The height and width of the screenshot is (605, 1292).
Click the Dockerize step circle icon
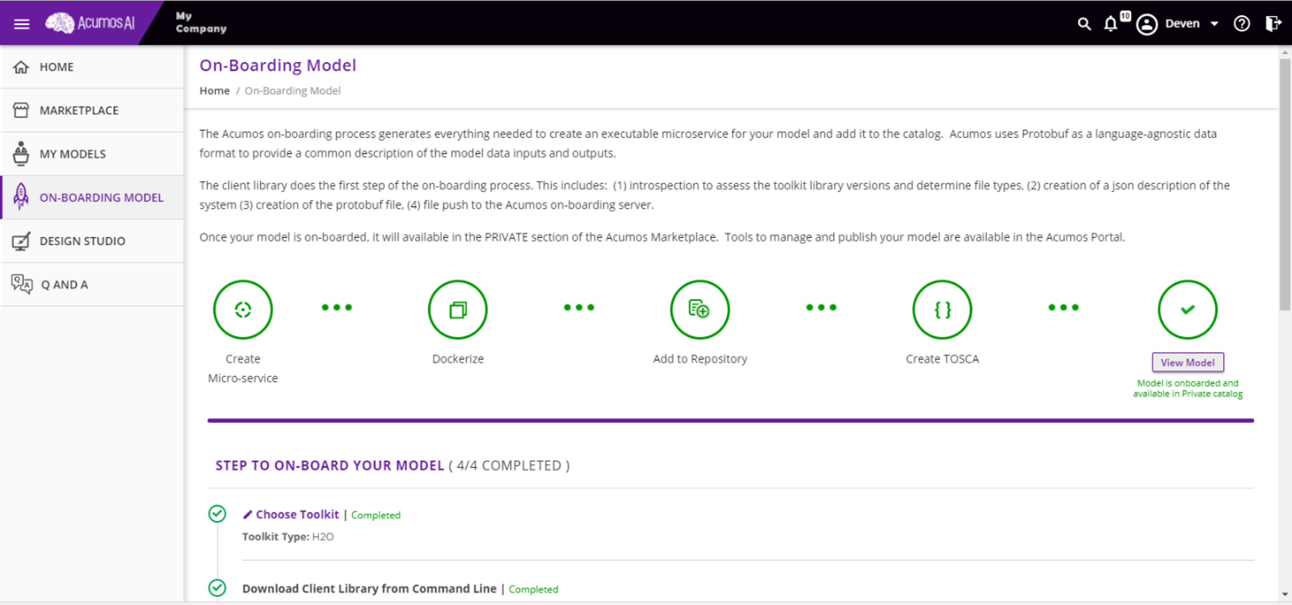457,309
